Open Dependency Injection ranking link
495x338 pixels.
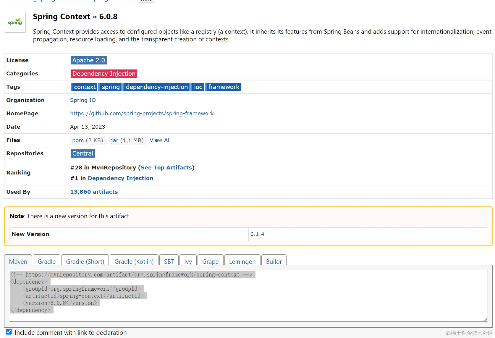coord(120,178)
